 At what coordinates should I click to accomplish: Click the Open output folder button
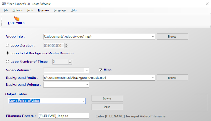[107, 107]
